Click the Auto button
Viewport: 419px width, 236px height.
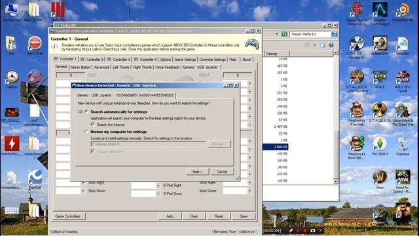coord(170,216)
